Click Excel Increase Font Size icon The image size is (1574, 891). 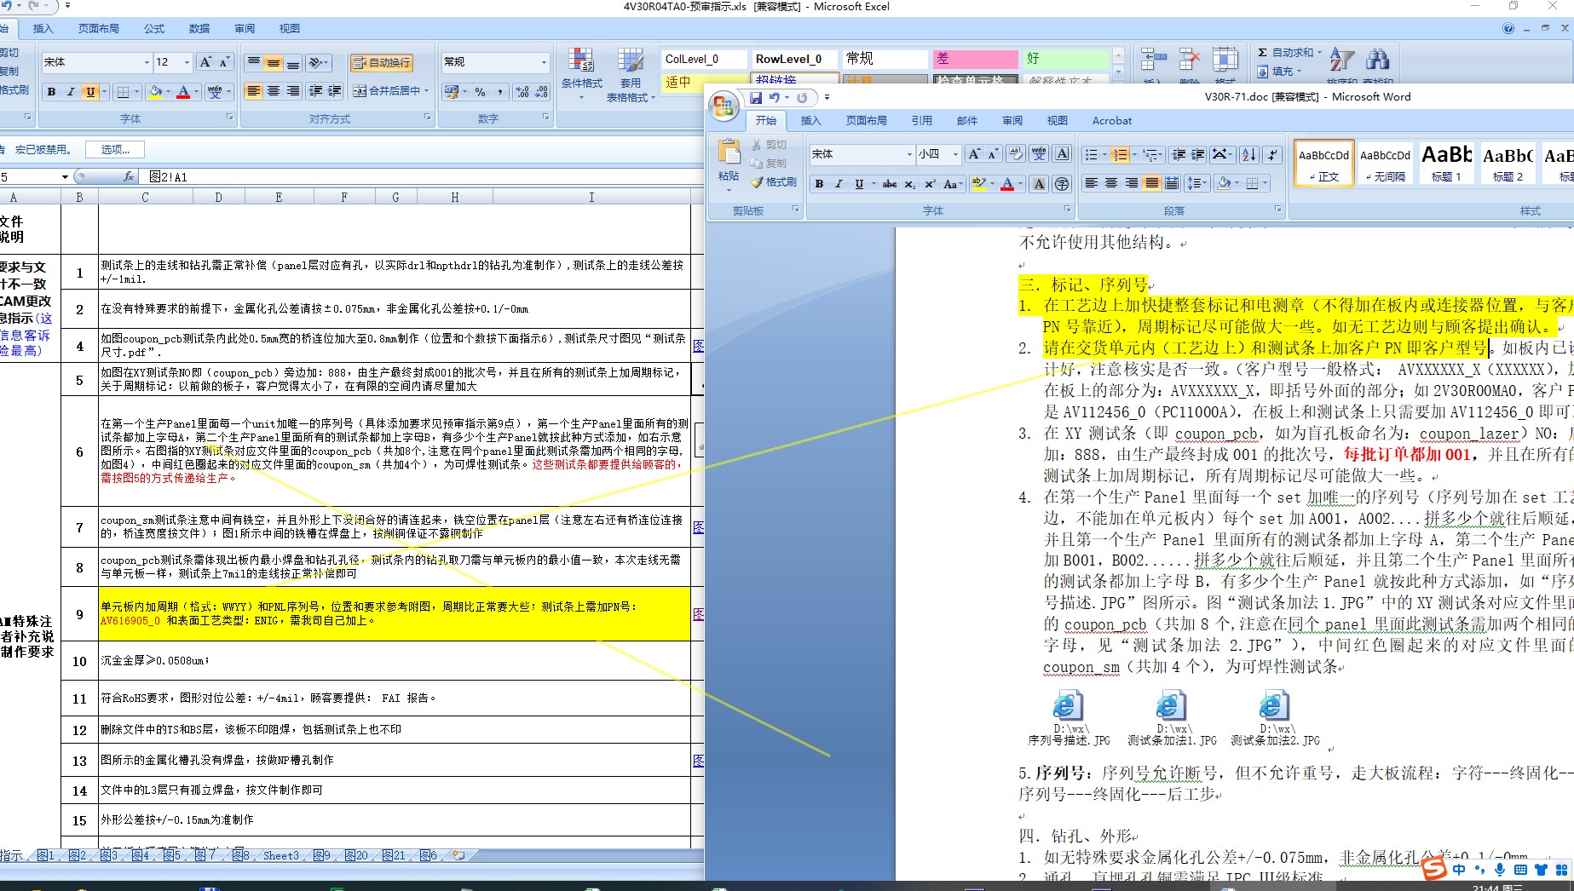[x=205, y=62]
